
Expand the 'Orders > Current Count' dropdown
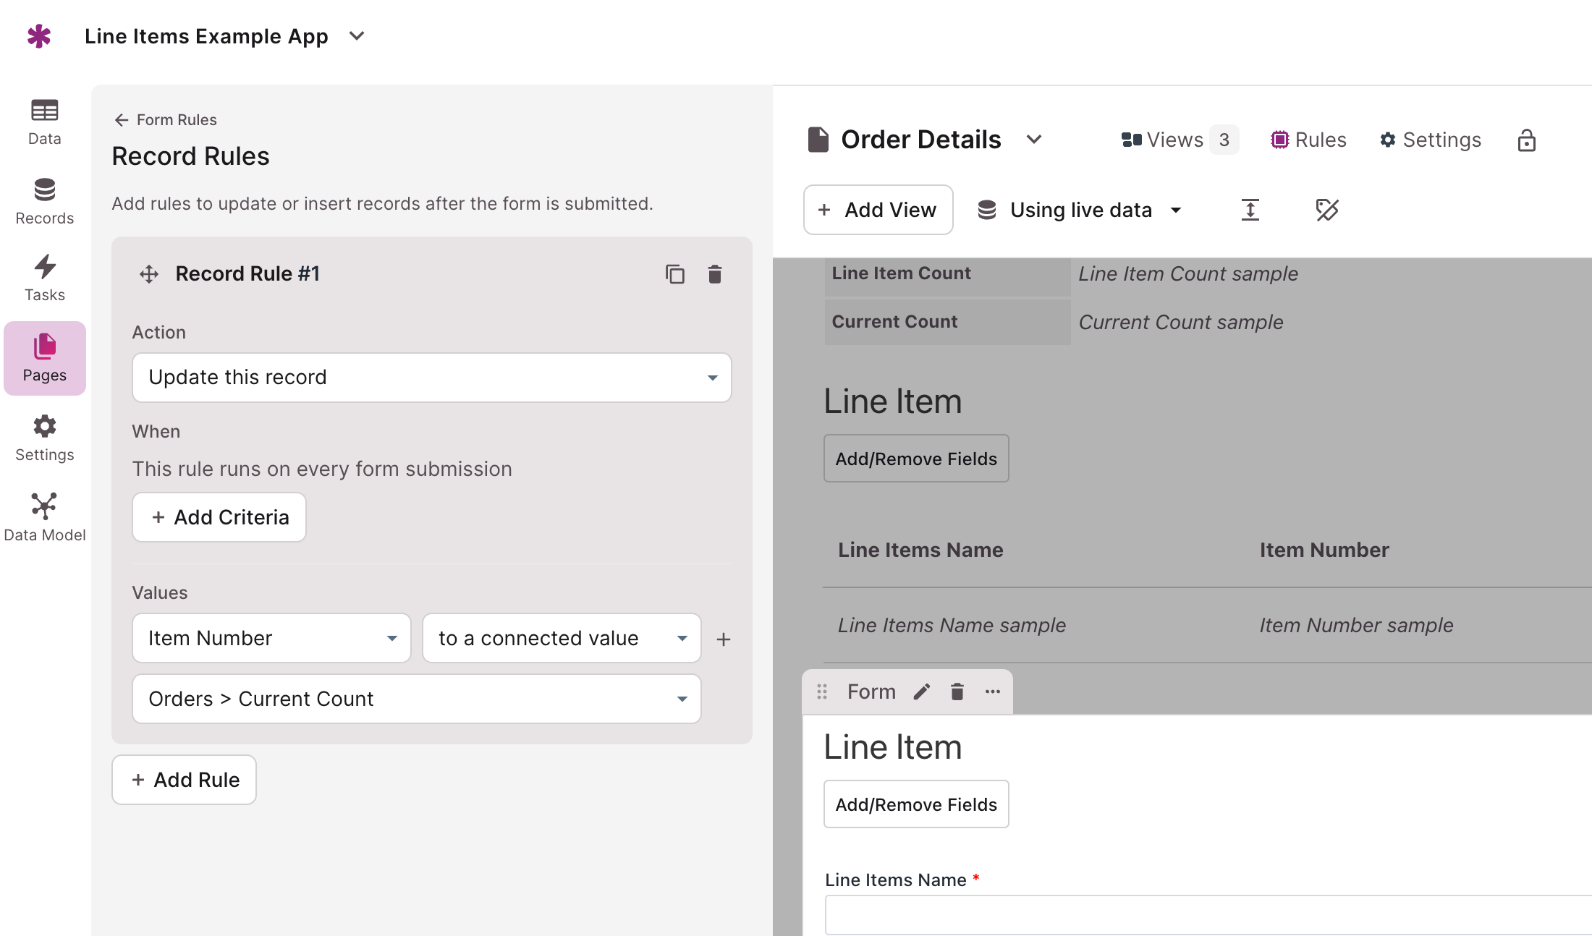pos(417,699)
